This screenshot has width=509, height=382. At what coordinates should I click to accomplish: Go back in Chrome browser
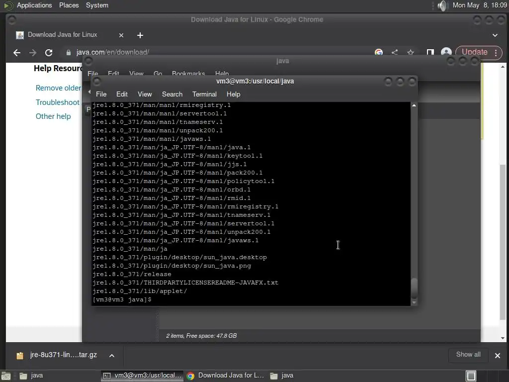click(x=17, y=52)
